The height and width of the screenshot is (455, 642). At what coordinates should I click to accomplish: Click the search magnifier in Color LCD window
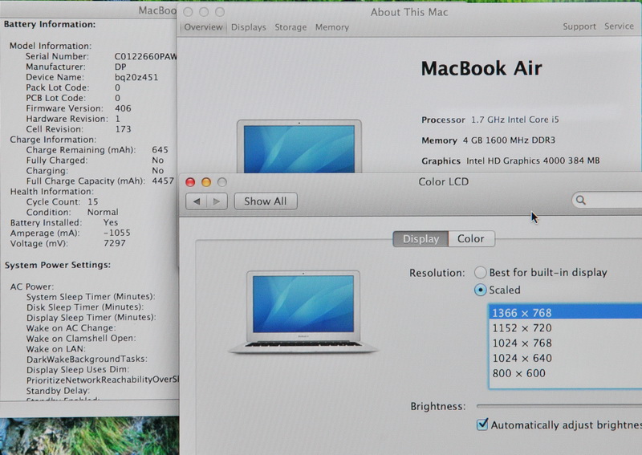(x=581, y=200)
